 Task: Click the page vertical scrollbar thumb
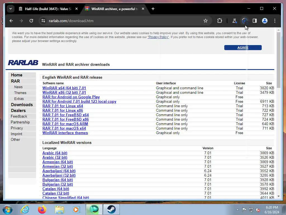tap(278, 60)
